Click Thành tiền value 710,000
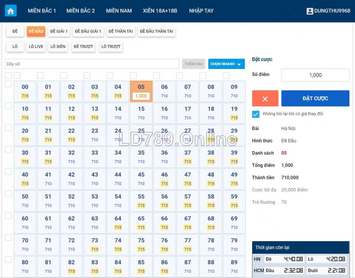The width and height of the screenshot is (355, 278). click(x=290, y=177)
